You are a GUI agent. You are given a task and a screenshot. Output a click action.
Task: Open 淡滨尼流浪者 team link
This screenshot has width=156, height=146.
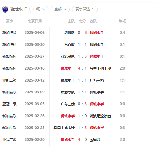click(x=100, y=116)
